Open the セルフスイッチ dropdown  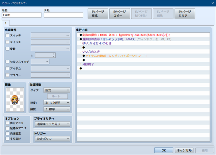click(x=40, y=61)
